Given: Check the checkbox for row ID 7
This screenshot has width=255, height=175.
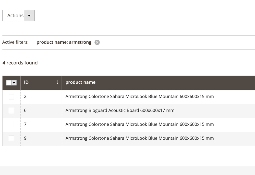Looking at the screenshot, I should (11, 125).
